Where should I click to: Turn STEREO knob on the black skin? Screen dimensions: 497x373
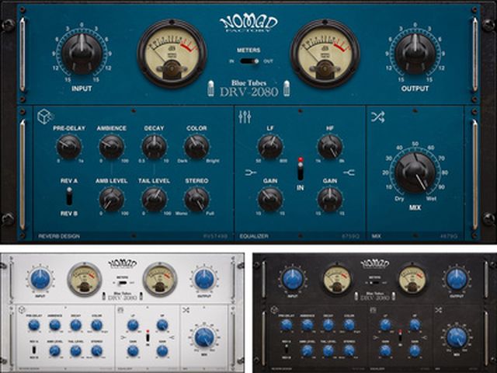tap(349, 350)
